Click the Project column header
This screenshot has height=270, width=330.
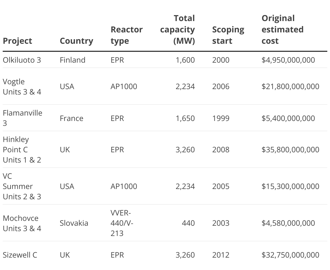[x=17, y=41]
